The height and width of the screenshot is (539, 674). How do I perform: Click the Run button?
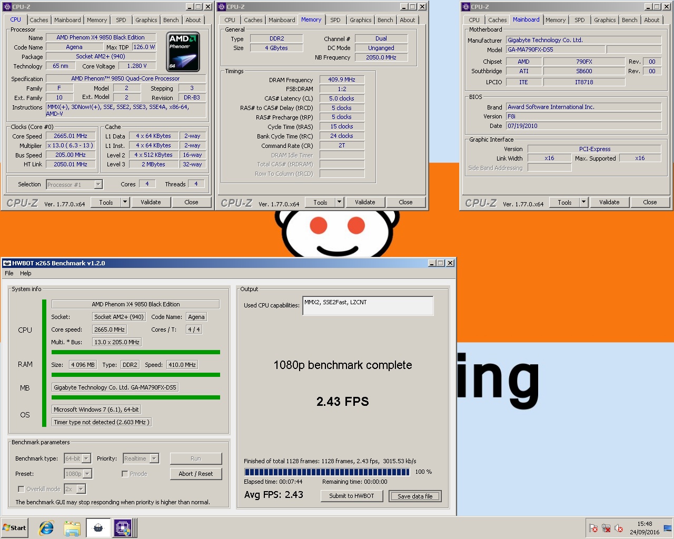196,458
